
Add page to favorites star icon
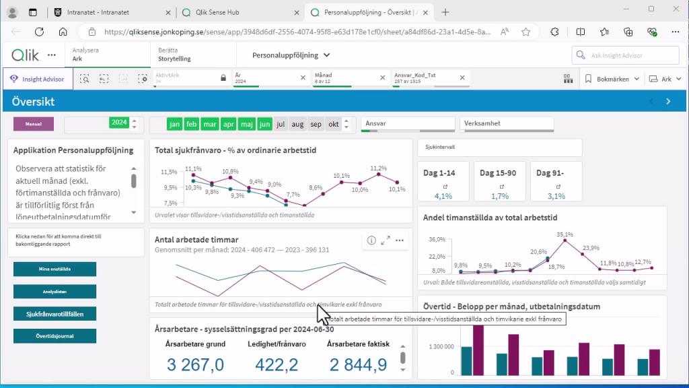[526, 32]
